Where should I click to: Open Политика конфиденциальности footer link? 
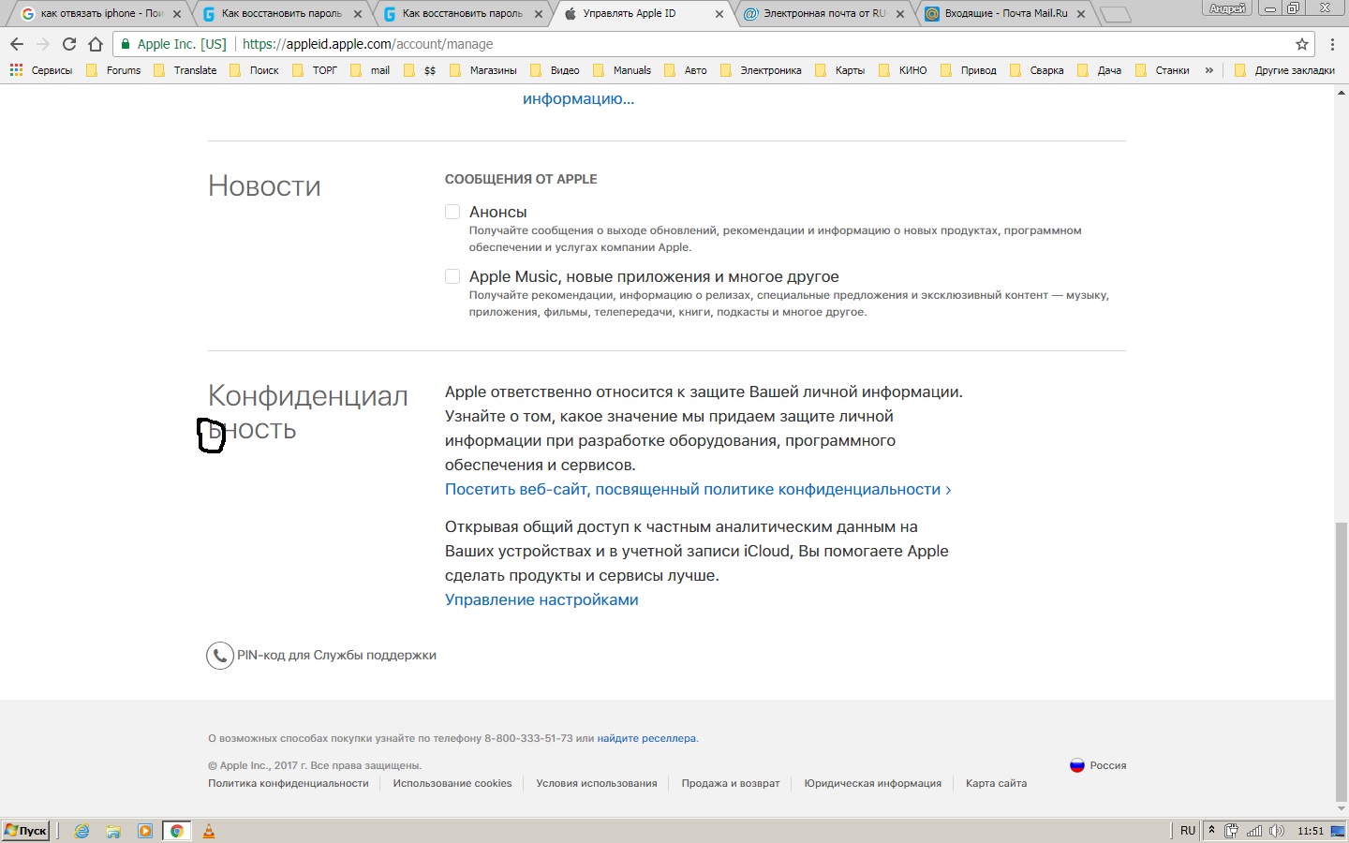(289, 783)
